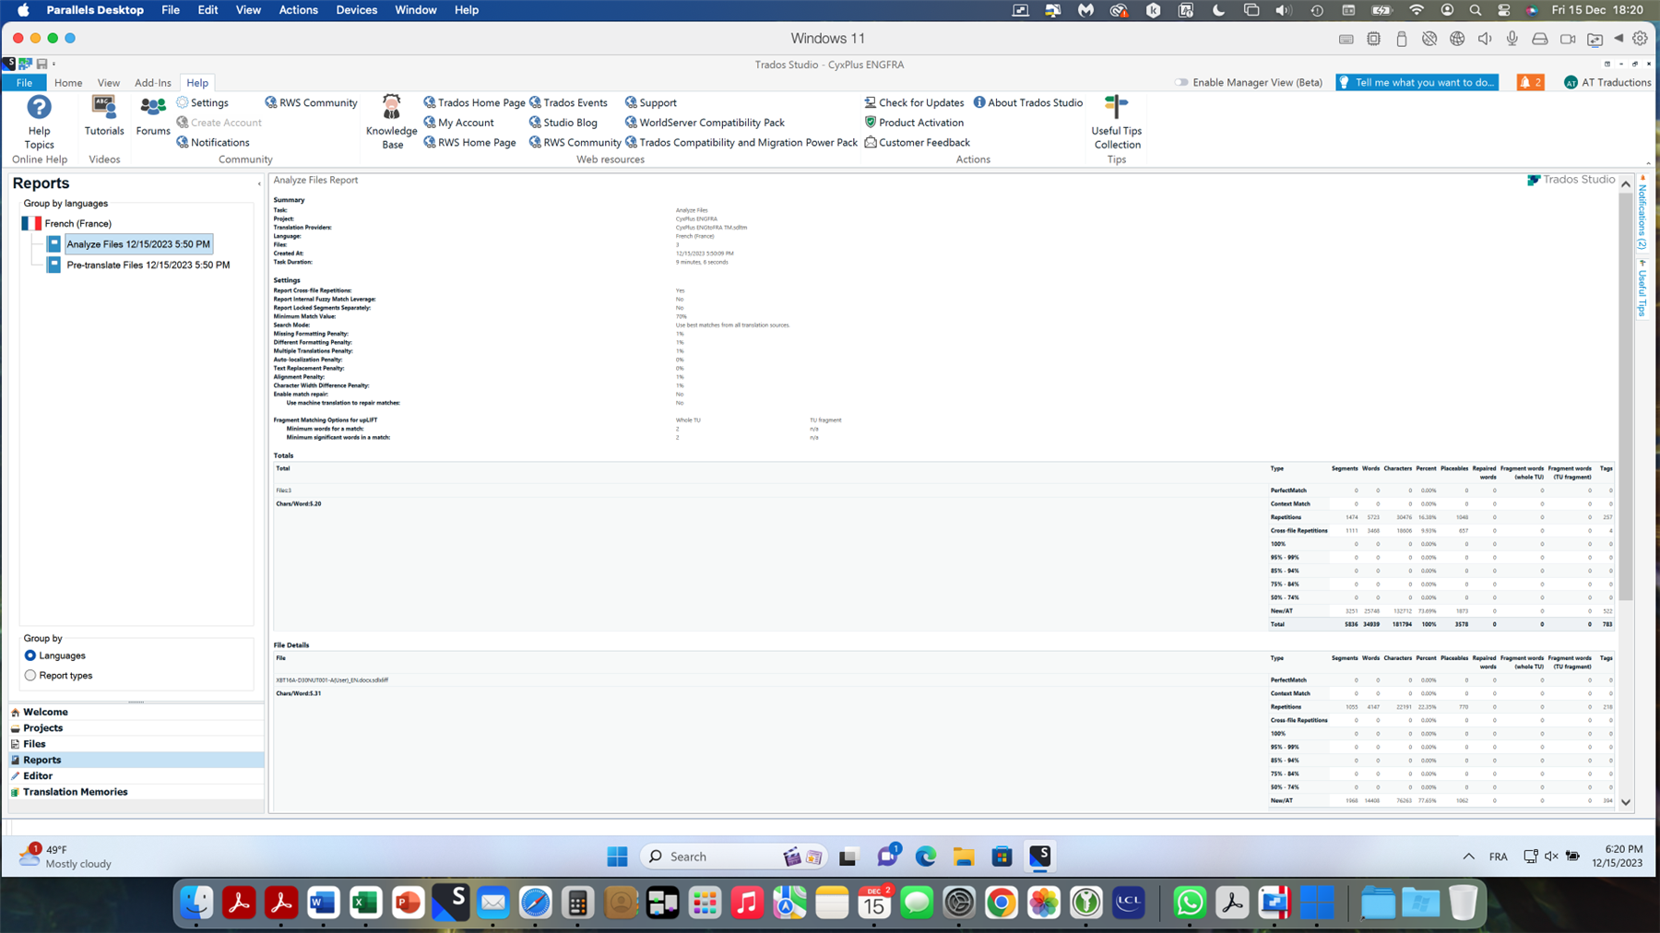The height and width of the screenshot is (933, 1660).
Task: Go to the Files view
Action: click(x=136, y=744)
